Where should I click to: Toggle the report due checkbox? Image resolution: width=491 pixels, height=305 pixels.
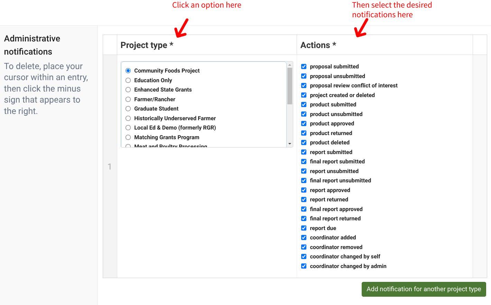(x=304, y=228)
